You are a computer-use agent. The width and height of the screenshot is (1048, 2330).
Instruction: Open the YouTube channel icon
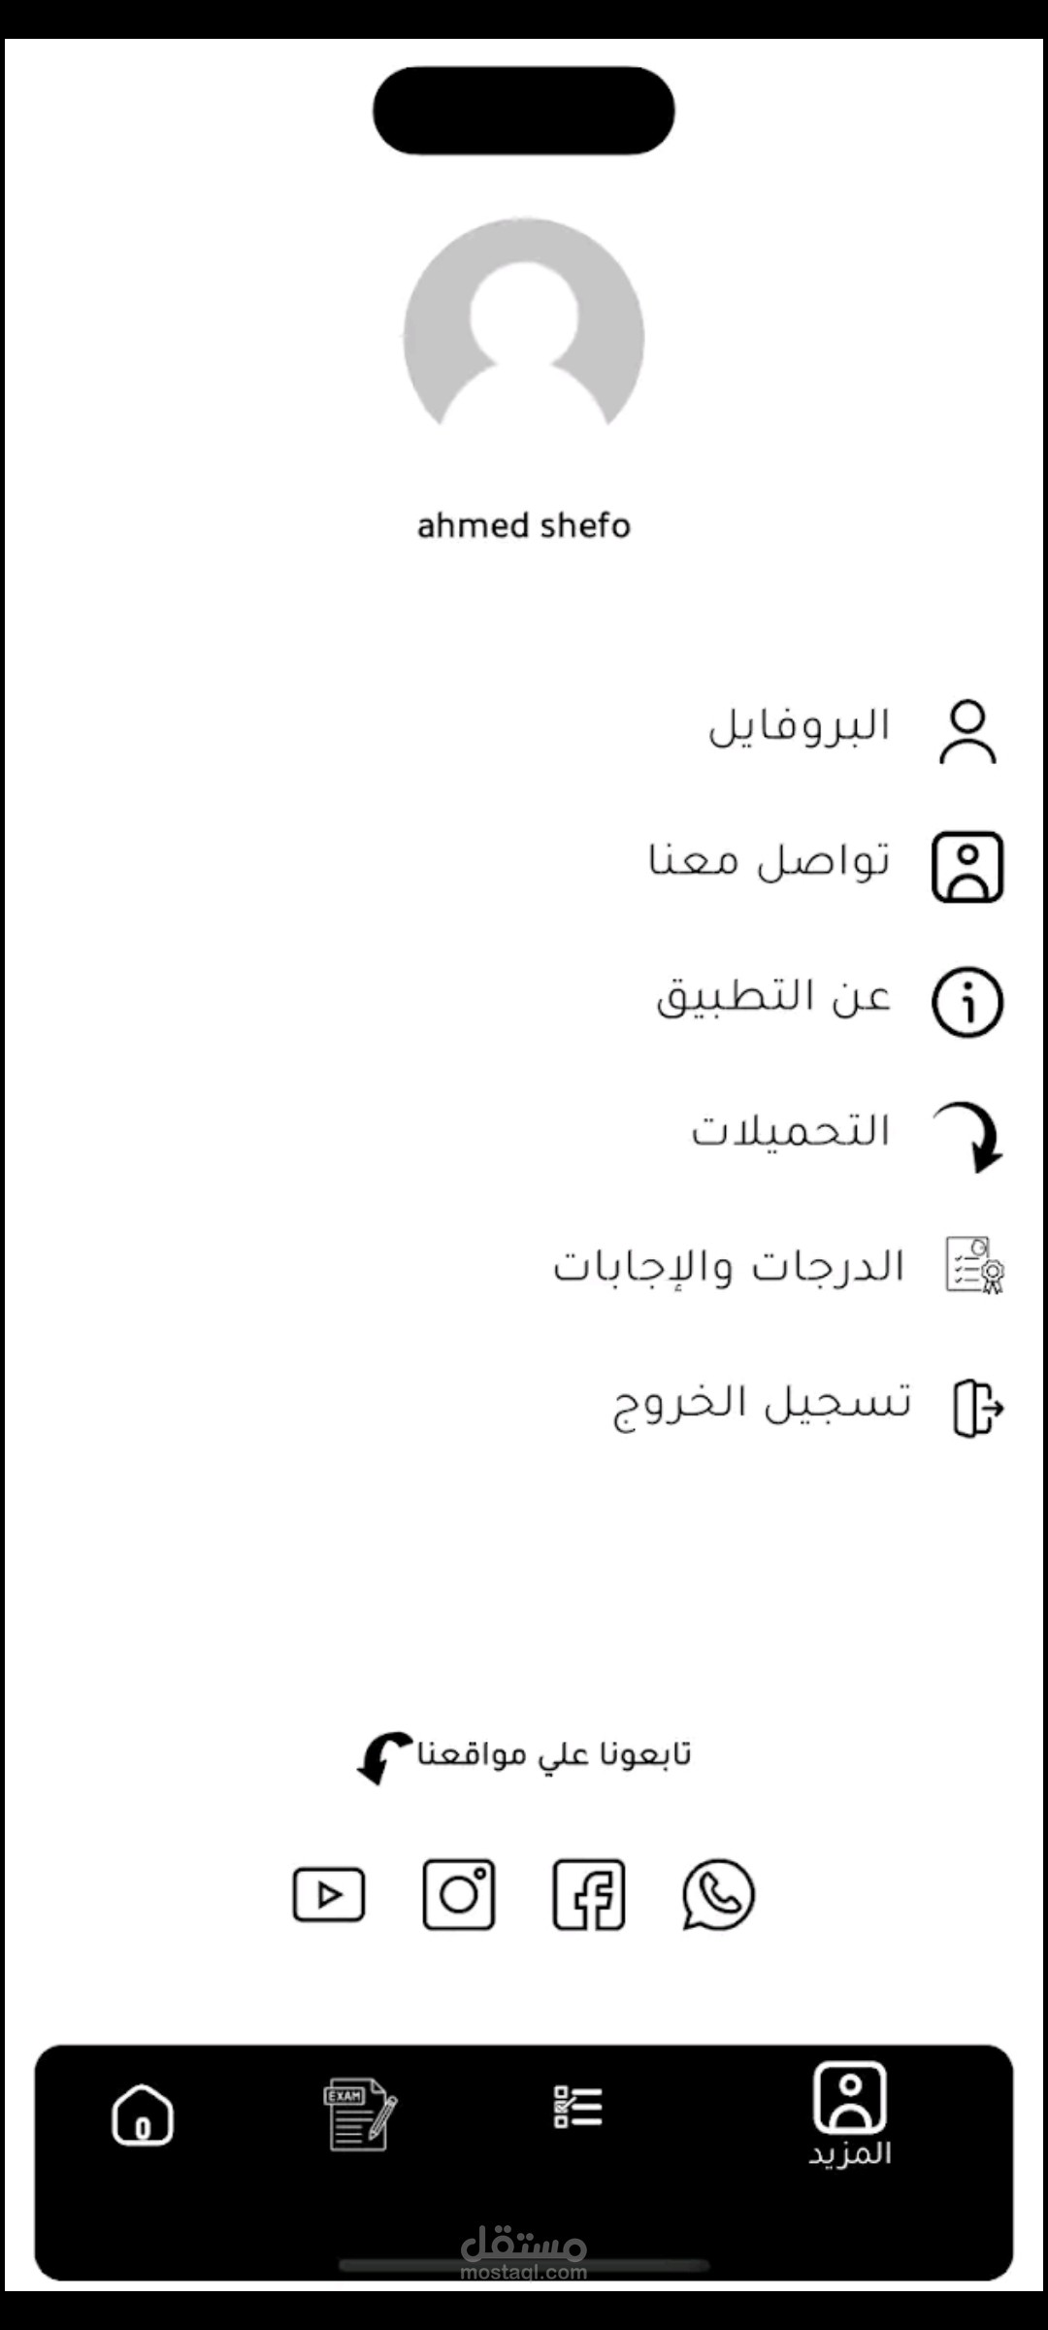tap(329, 1894)
